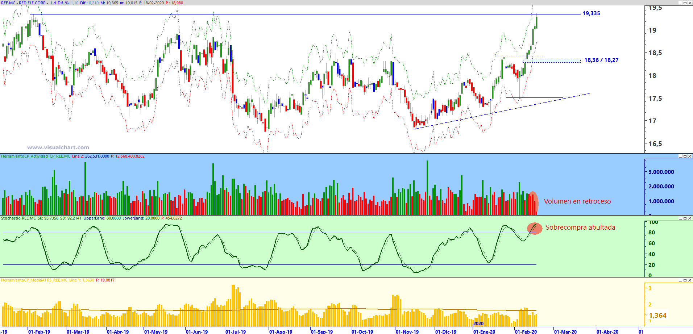
Task: Click the 17,5 price axis label
Action: (x=655, y=99)
